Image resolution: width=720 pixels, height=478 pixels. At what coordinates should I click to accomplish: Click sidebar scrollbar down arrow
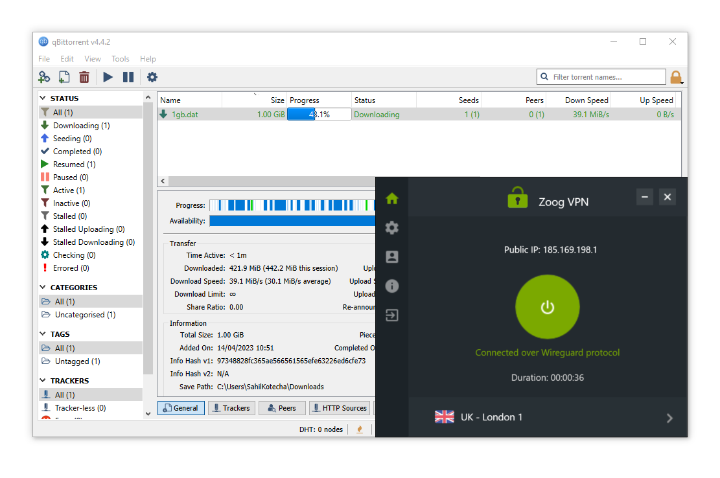coord(148,414)
